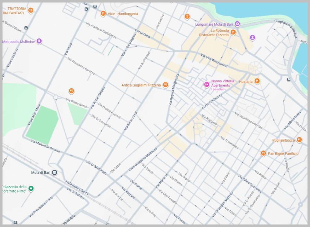The image size is (310, 227).
Task: Click La Rotonda Ristorante Pizzeria restaurant pin
Action: 233,32
